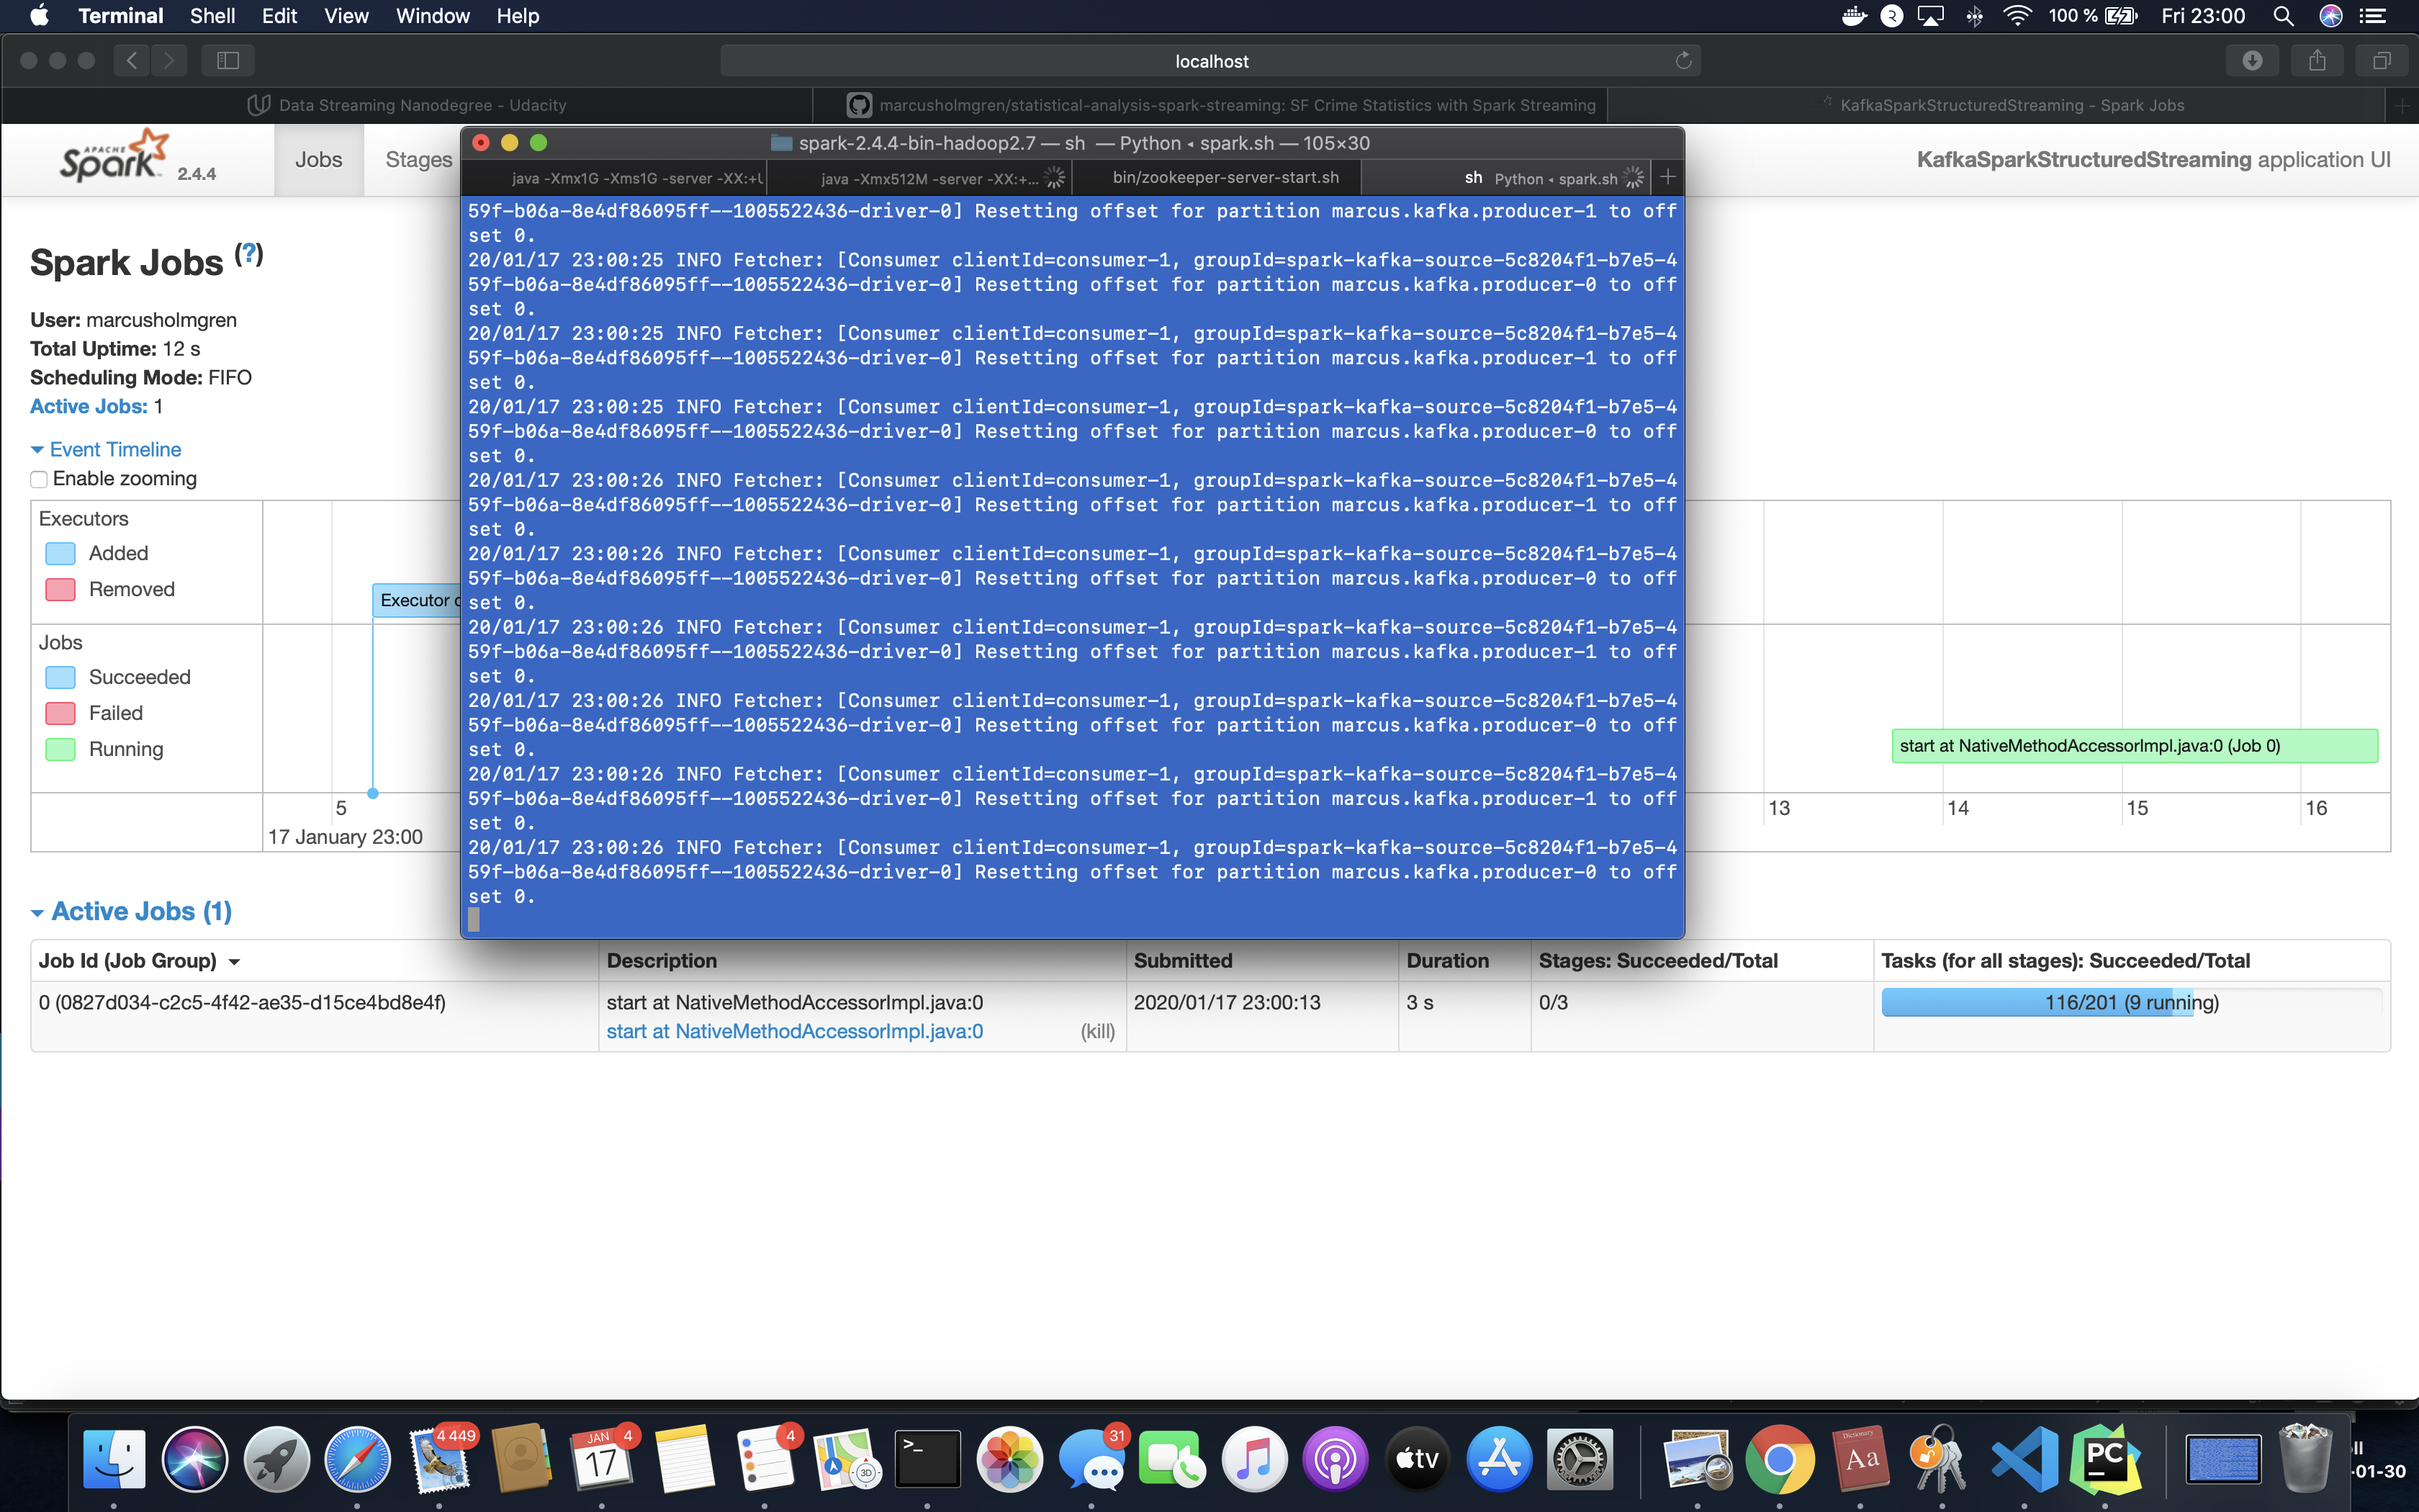Open start at NativeMethodAccessorImpl.java:0 job link
This screenshot has height=1512, width=2419.
click(795, 1031)
